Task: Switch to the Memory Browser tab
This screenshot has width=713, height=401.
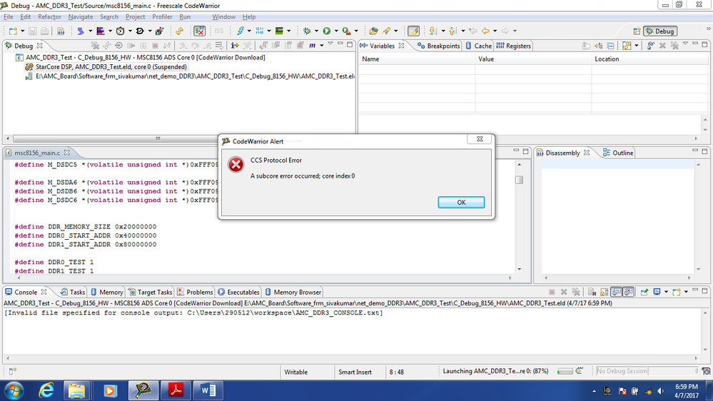Action: [293, 293]
